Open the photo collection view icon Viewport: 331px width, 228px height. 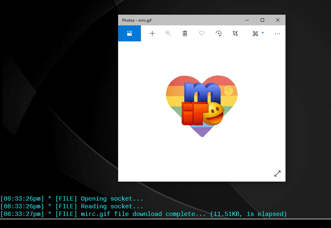click(x=130, y=33)
